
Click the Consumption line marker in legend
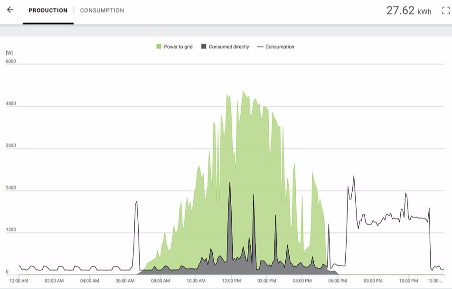[260, 46]
